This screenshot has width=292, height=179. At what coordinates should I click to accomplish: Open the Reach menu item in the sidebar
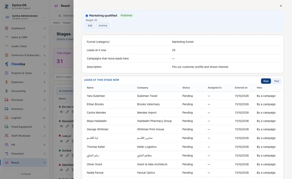coord(25,162)
